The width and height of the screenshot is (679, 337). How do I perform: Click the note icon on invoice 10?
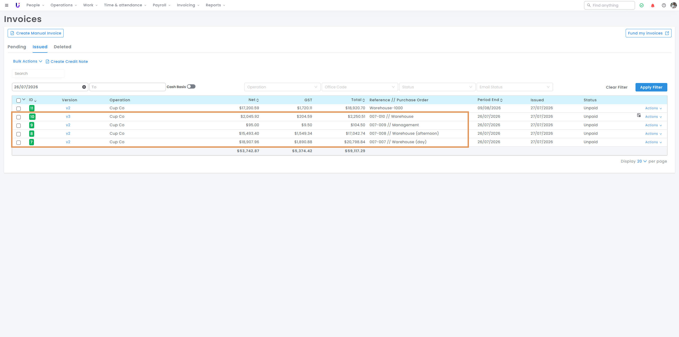tap(639, 115)
